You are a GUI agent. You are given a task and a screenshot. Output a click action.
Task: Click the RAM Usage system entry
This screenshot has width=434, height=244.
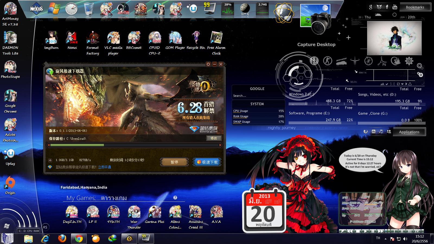point(258,116)
